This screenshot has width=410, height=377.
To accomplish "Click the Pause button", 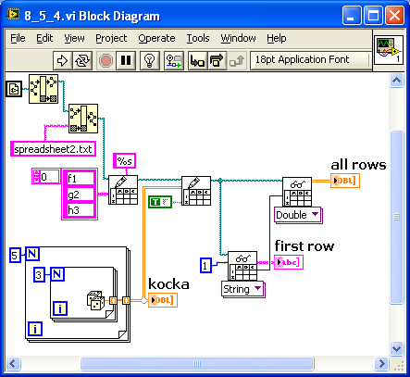I will [x=126, y=60].
